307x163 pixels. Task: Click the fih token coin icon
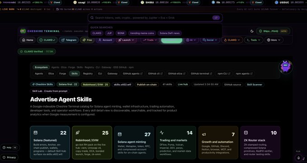(213, 2)
